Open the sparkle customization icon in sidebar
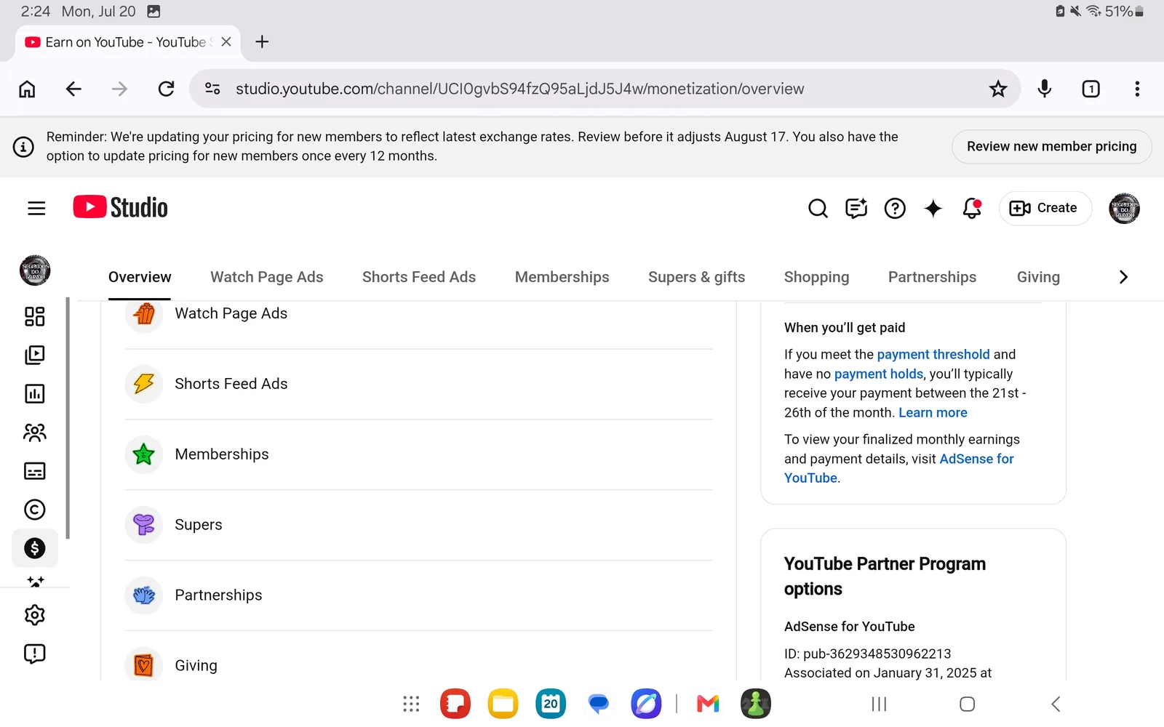 coord(35,581)
